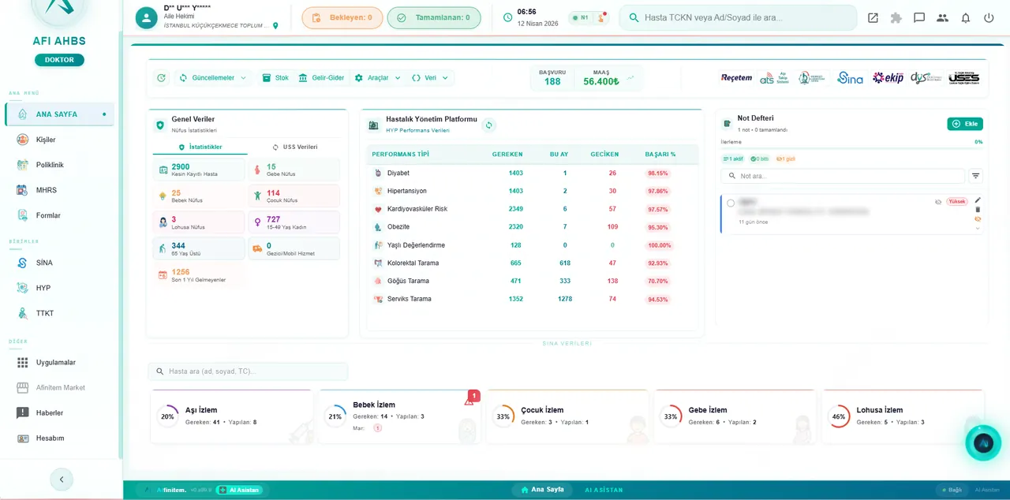The width and height of the screenshot is (1010, 500).
Task: Toggle the orange hidden-eye icon on the note
Action: pyautogui.click(x=978, y=219)
